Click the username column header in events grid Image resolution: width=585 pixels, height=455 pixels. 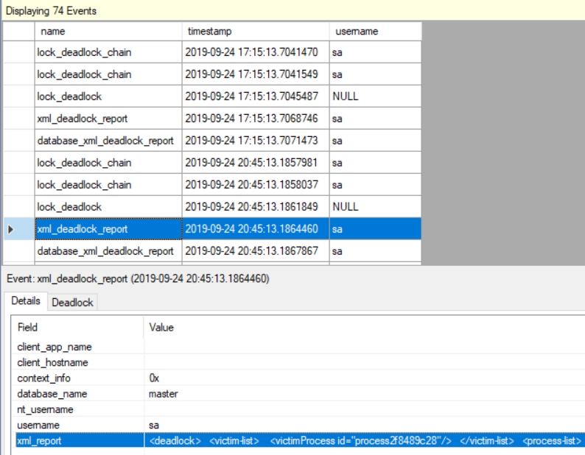tap(374, 31)
